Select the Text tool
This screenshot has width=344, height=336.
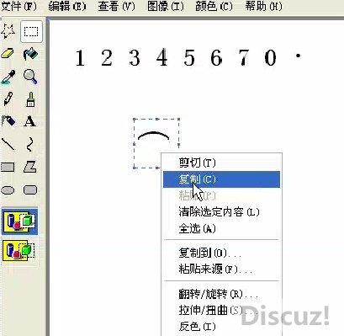click(30, 121)
